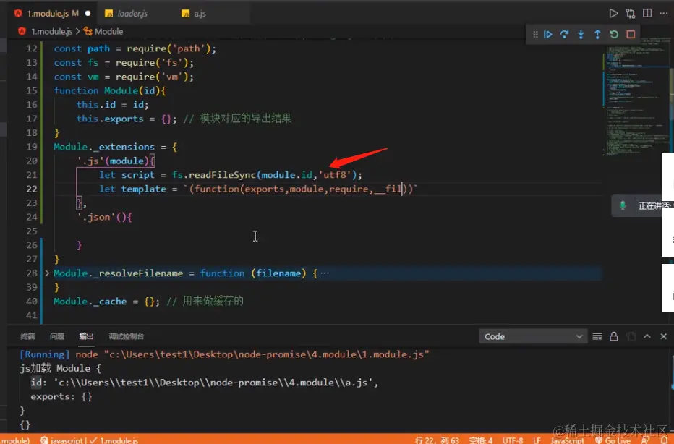Image resolution: width=674 pixels, height=444 pixels.
Task: Click 'readFileSync' on line 21
Action: 222,174
